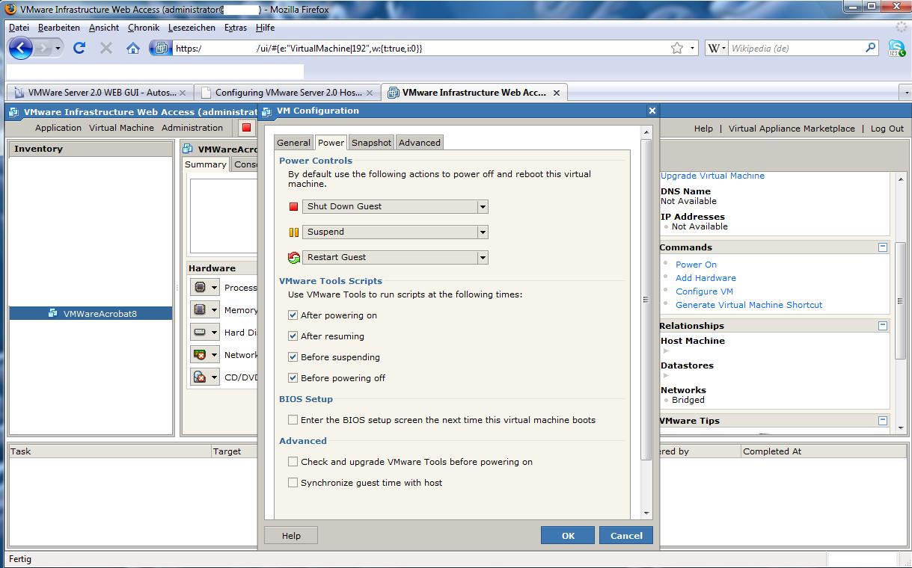Open the Chronik menu in Firefox
The height and width of the screenshot is (568, 912).
coord(144,28)
